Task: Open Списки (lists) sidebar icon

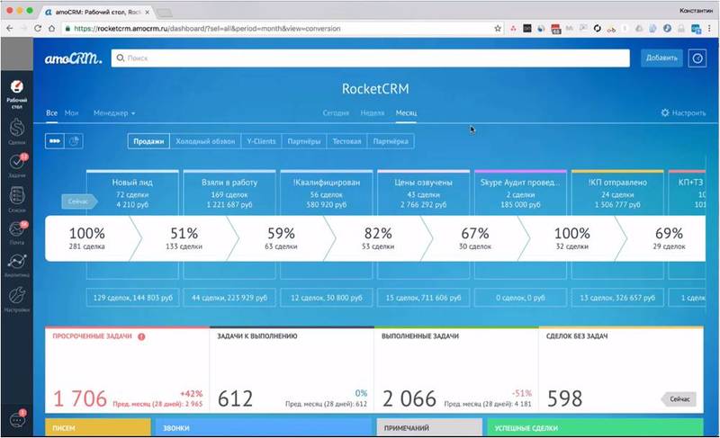Action: (x=15, y=198)
